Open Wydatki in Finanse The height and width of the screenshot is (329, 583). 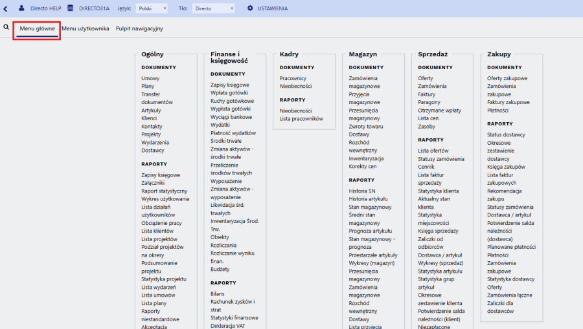coord(220,125)
